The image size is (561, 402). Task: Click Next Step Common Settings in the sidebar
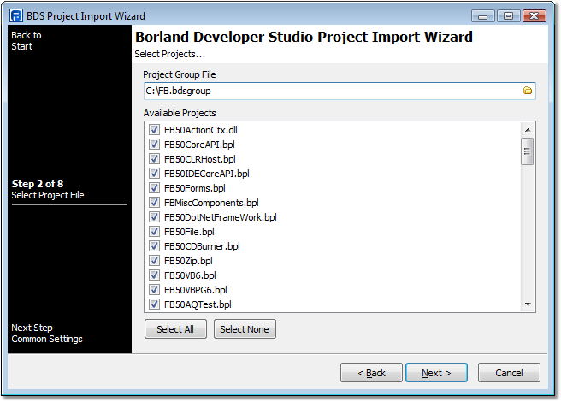tap(47, 334)
